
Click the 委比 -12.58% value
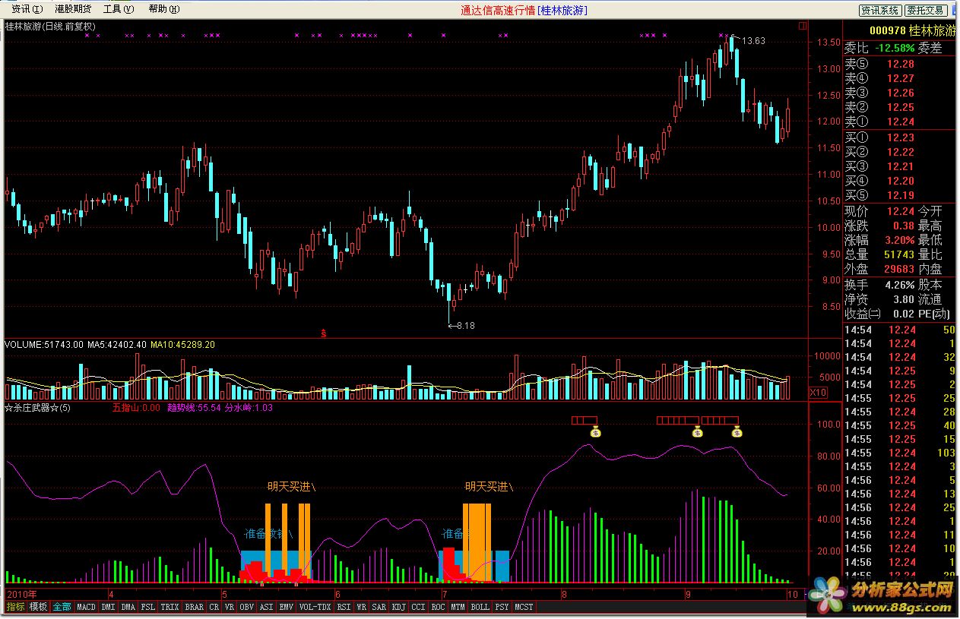click(x=896, y=48)
